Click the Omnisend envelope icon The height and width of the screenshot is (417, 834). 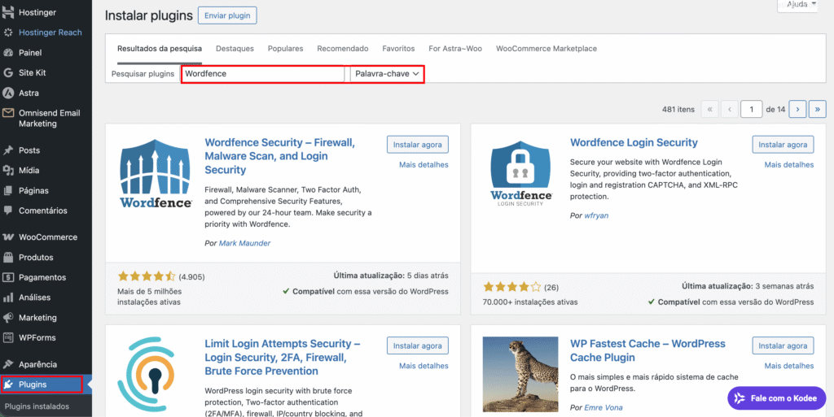click(x=8, y=113)
